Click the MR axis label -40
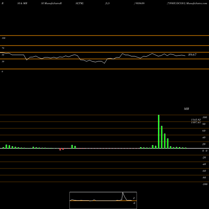Viewport: 209px width, 209px height. point(204,164)
